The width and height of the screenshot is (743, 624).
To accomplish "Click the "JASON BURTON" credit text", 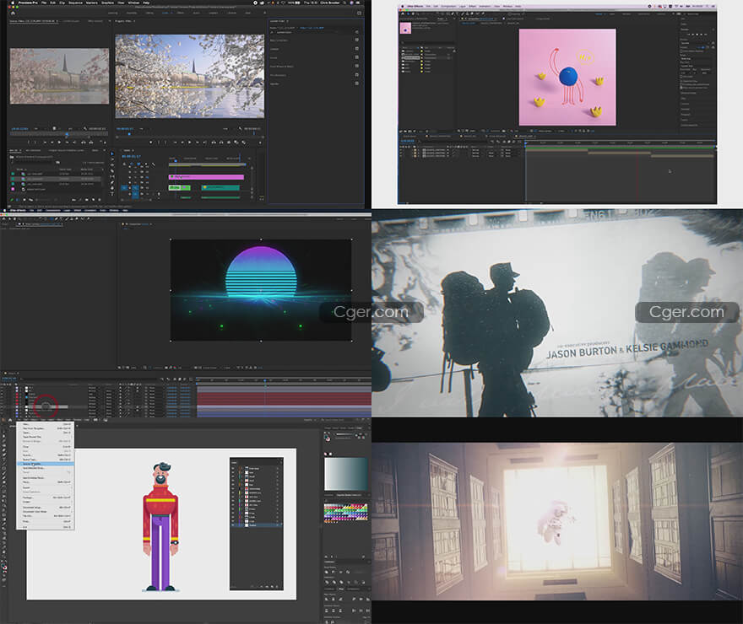I will 582,353.
